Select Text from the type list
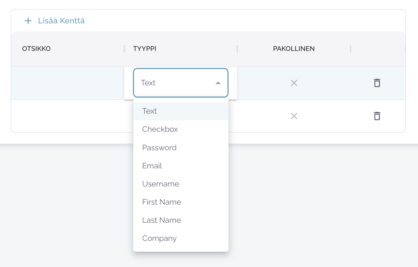Screen dimensions: 418x267 pyautogui.click(x=150, y=111)
